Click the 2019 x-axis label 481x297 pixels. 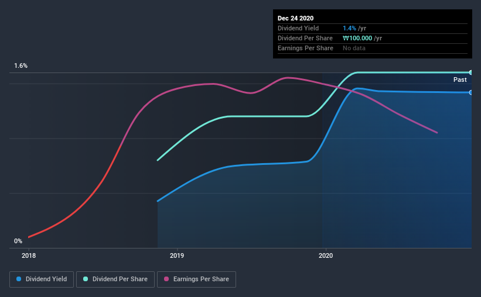click(177, 255)
